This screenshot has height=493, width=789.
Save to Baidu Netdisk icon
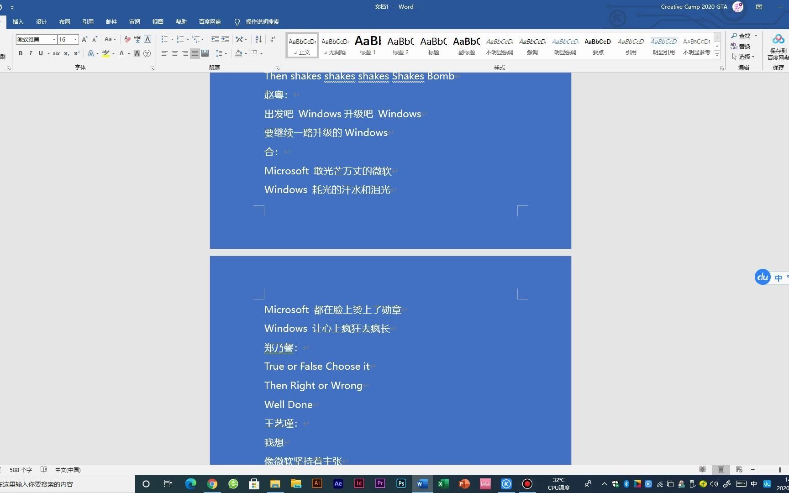[778, 47]
